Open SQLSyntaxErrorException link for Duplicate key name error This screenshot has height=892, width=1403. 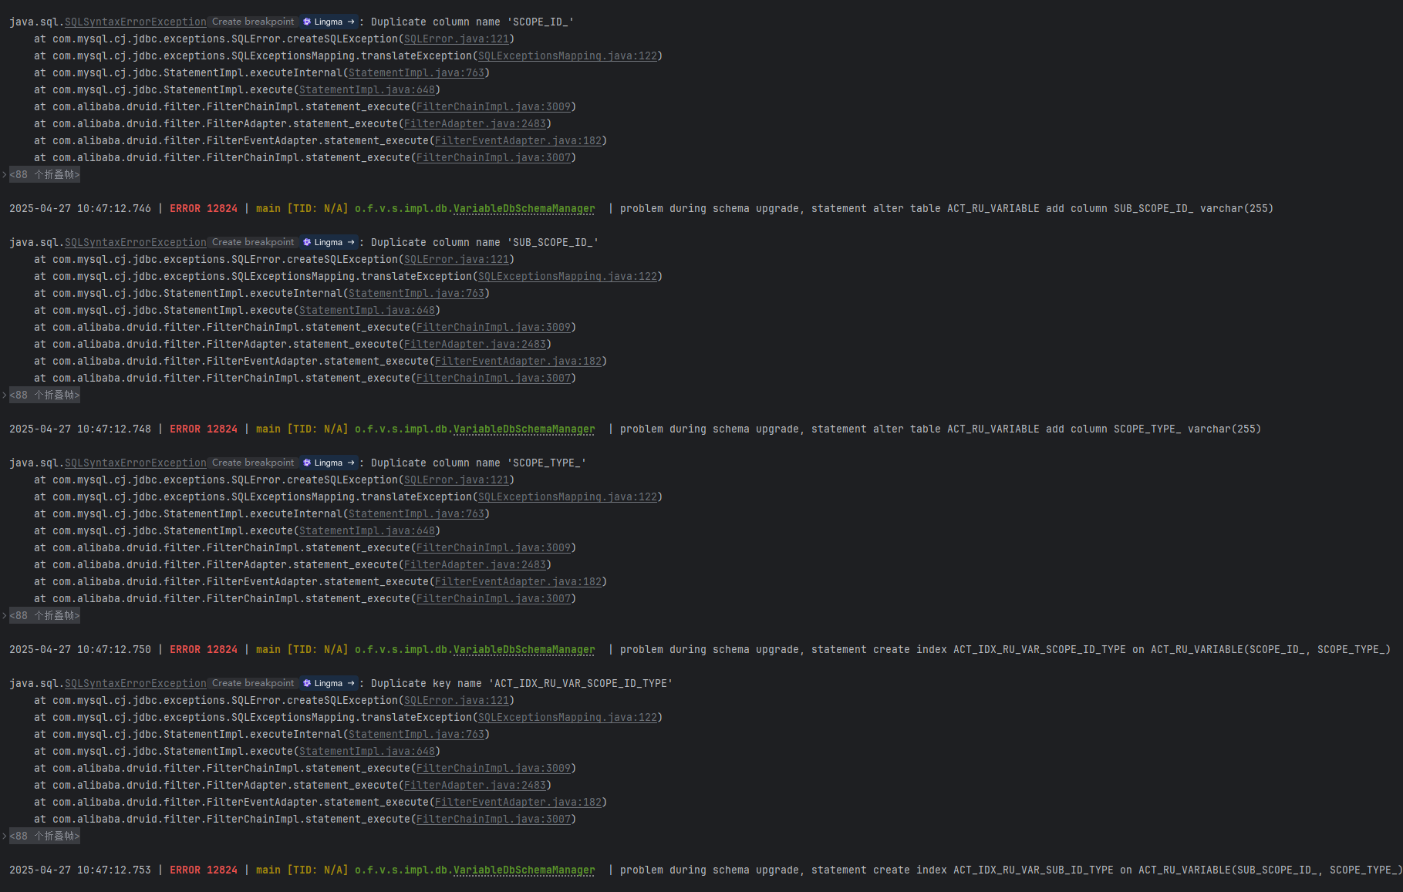[x=135, y=684]
